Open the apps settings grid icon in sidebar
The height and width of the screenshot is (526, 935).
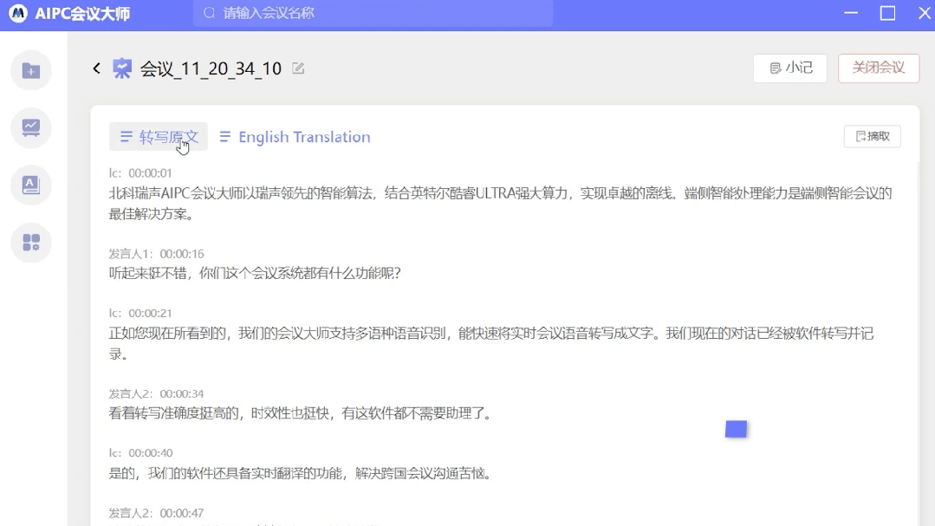click(x=31, y=243)
